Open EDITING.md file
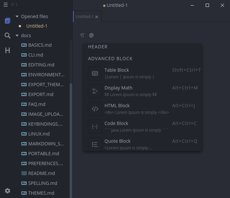The width and height of the screenshot is (230, 198). pos(41,65)
